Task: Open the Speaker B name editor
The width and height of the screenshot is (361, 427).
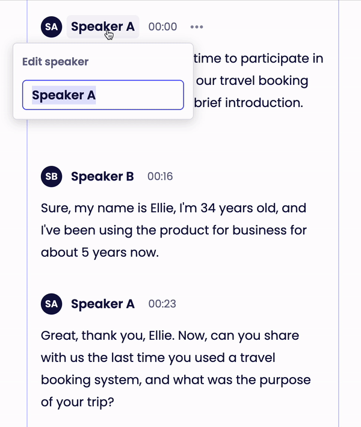Action: pyautogui.click(x=102, y=176)
